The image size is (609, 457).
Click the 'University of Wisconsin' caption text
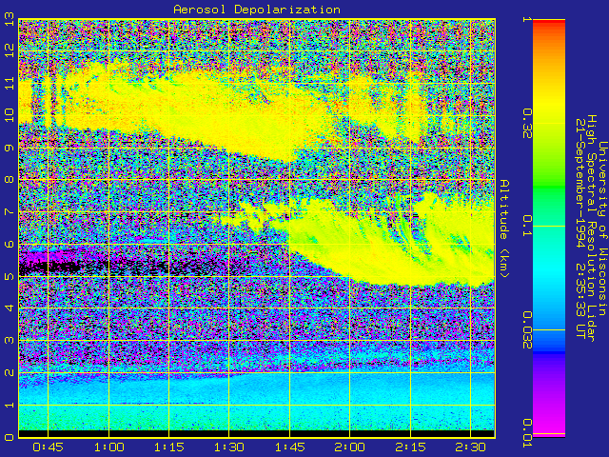602,228
